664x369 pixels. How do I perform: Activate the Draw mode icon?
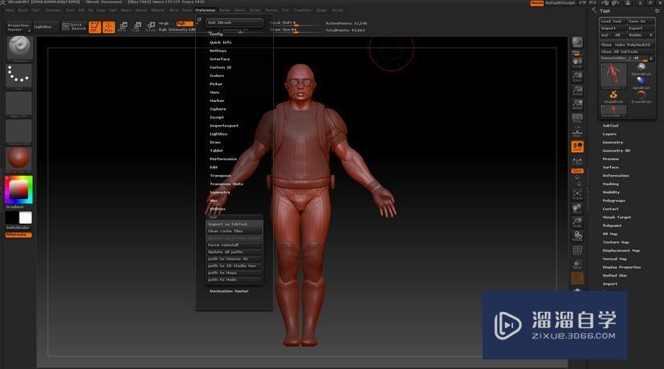pyautogui.click(x=108, y=26)
